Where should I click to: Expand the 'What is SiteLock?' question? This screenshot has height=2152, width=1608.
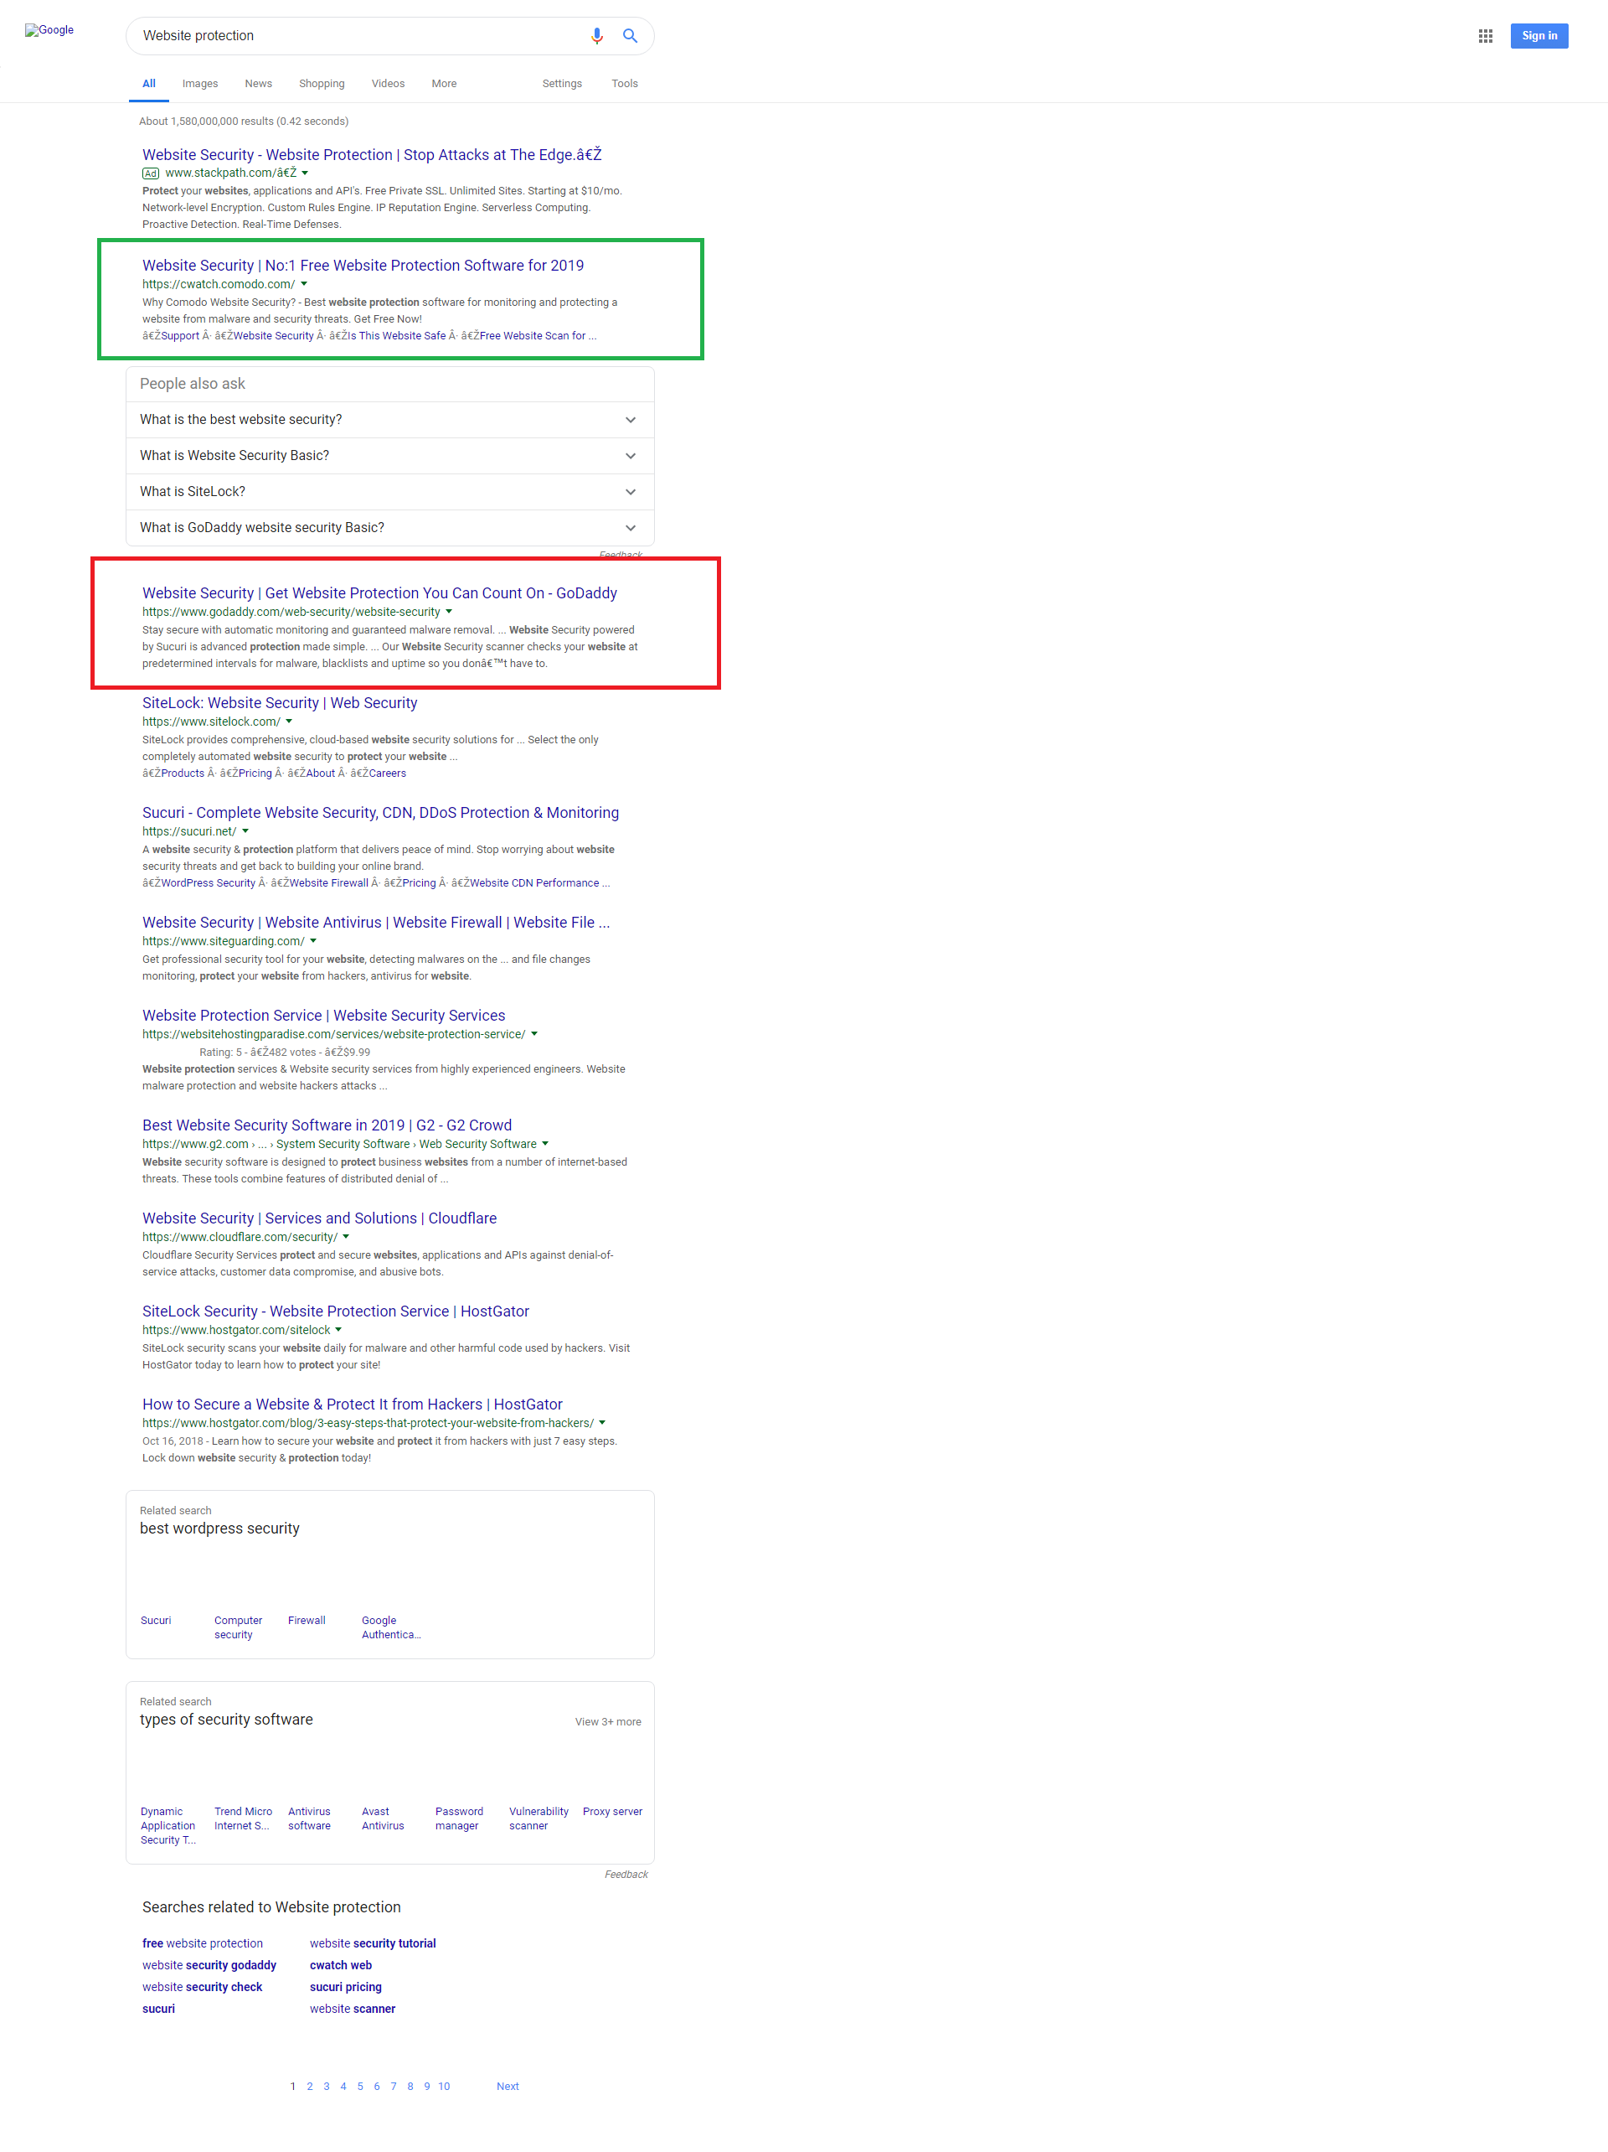point(389,492)
